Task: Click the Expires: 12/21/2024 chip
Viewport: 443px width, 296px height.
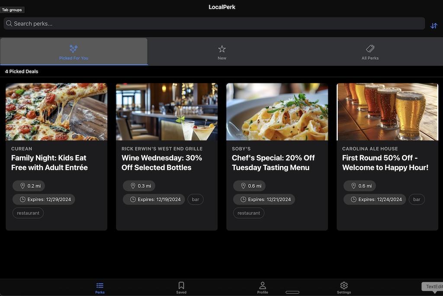Action: [x=264, y=199]
